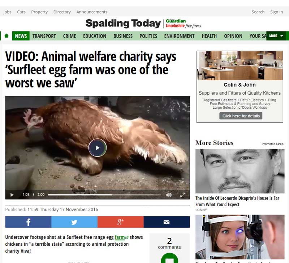Open the HEALTH section tab
289x263 pixels.
tap(209, 36)
